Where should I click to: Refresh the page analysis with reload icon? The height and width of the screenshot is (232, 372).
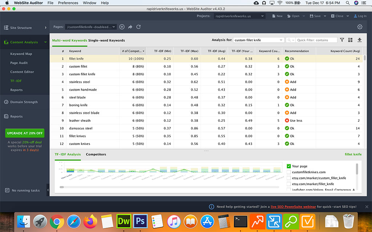point(138,27)
